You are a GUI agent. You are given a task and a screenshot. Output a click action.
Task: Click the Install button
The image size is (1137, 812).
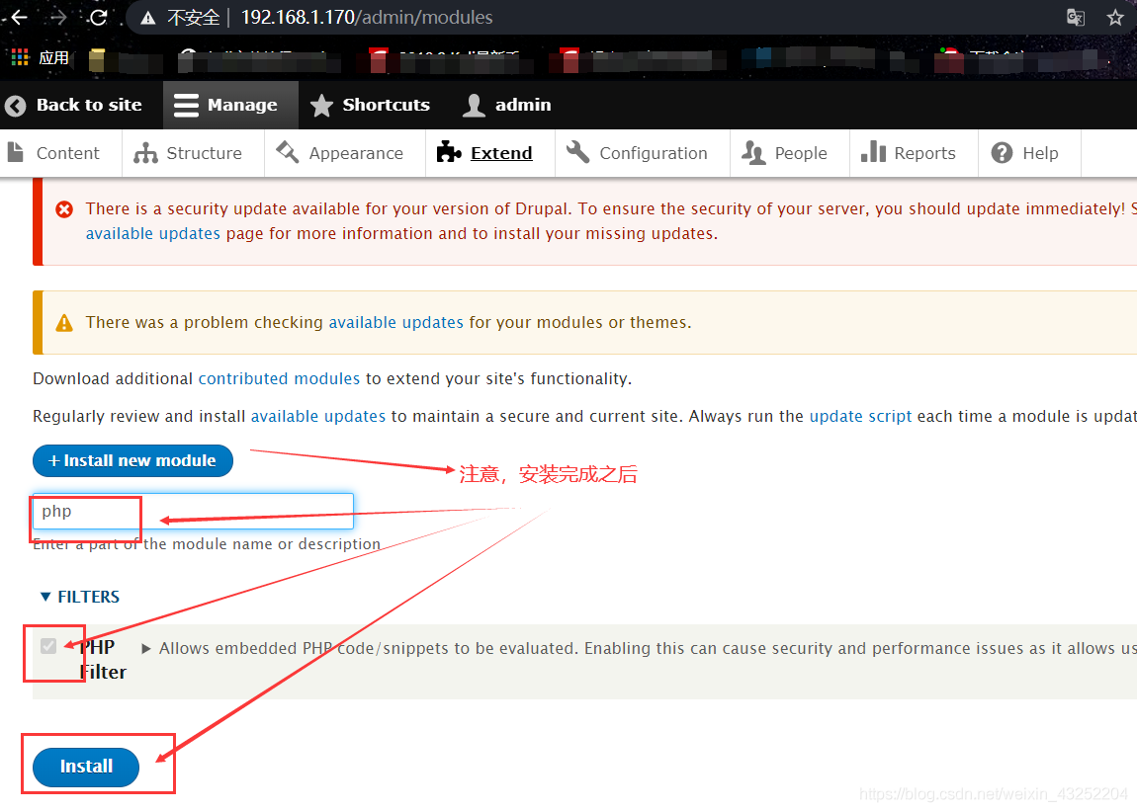coord(86,767)
